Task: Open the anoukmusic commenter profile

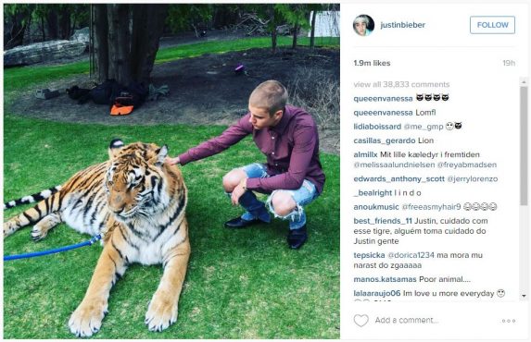Action: [x=376, y=207]
